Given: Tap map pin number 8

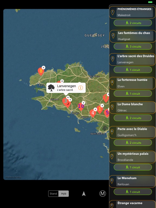Looking at the screenshot, I should tap(41, 71).
